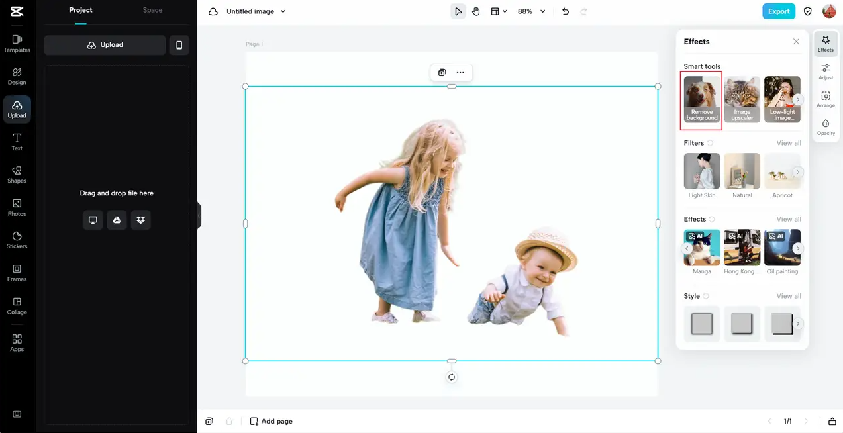This screenshot has width=843, height=433.
Task: Open the Frames panel
Action: pos(17,273)
